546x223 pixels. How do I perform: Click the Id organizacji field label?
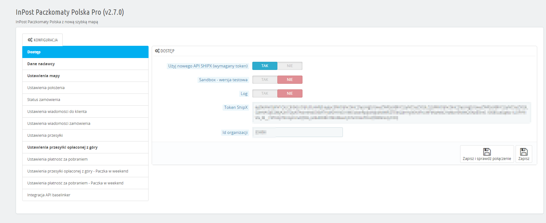pos(235,132)
